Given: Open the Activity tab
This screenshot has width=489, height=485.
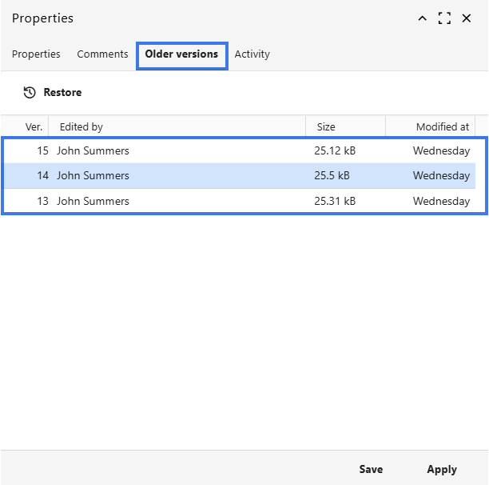Looking at the screenshot, I should [x=252, y=54].
